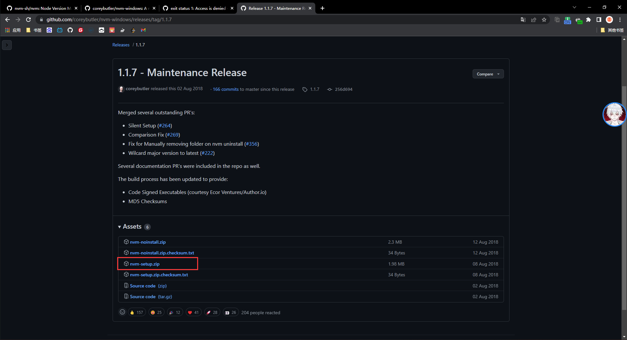Open Chrome side panel icon

(599, 20)
